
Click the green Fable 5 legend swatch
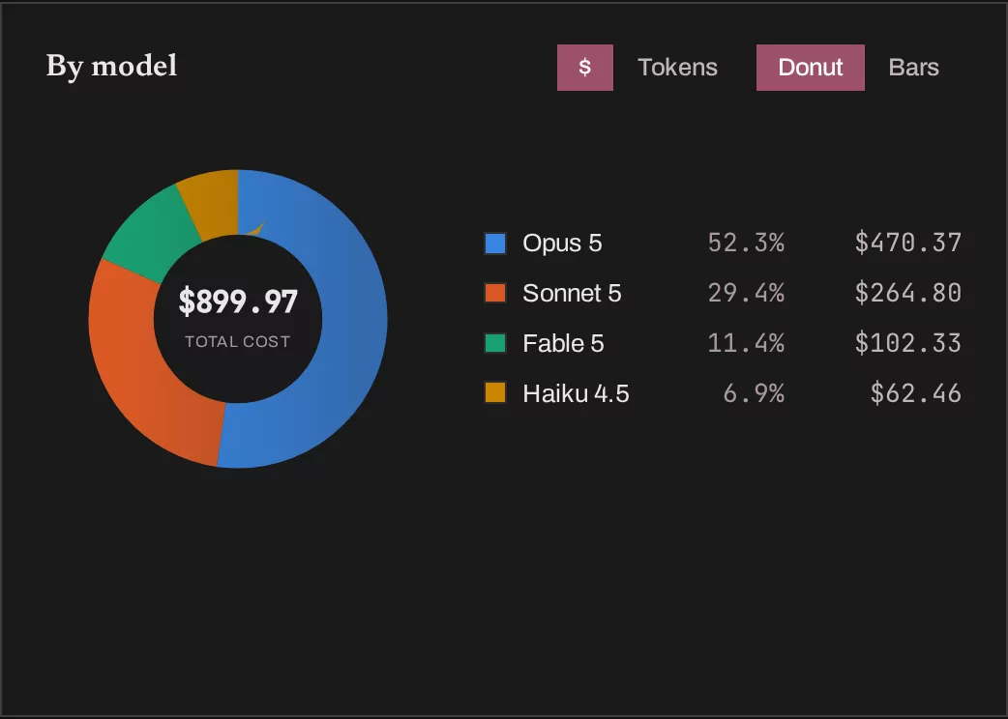[x=495, y=343]
